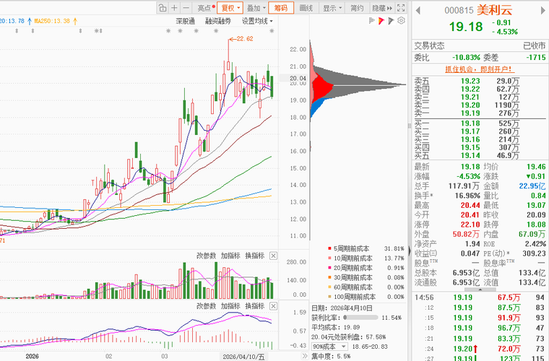
Task: Click the 获利比率 progress bar
Action: click(x=360, y=318)
